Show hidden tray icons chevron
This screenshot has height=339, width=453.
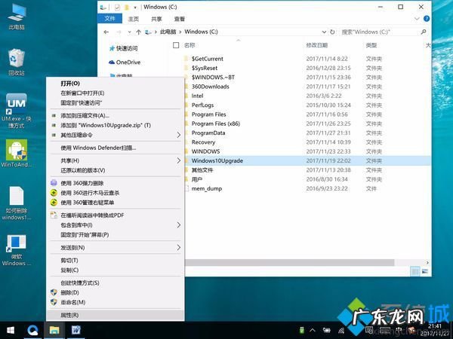313,330
